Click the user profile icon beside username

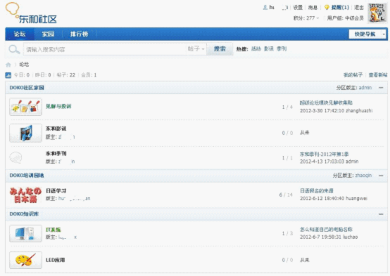pos(265,8)
